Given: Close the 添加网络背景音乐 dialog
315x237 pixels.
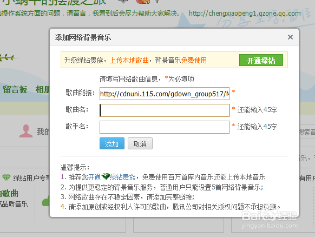Looking at the screenshot, I should [x=290, y=37].
